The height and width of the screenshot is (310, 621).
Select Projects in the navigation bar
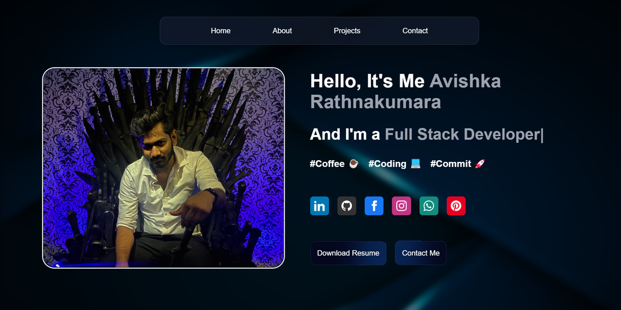347,31
